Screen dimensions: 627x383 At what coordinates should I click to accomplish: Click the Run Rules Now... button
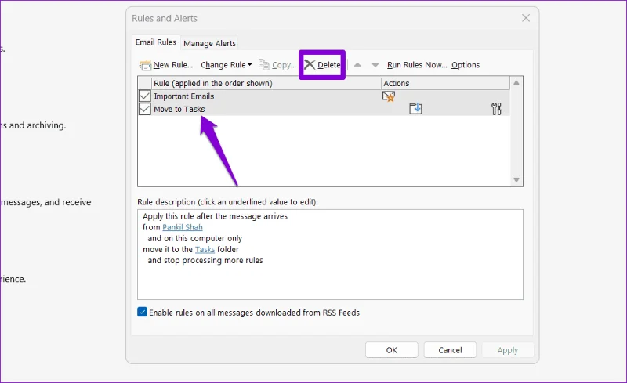417,65
